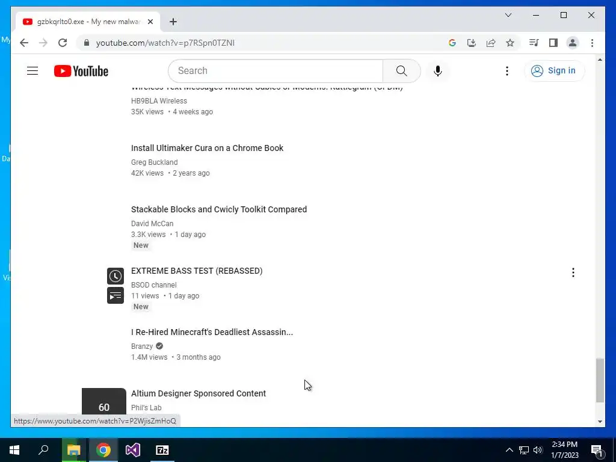Close the gzbkqrlto0.exe YouTube tab
The height and width of the screenshot is (462, 616).
click(x=150, y=22)
